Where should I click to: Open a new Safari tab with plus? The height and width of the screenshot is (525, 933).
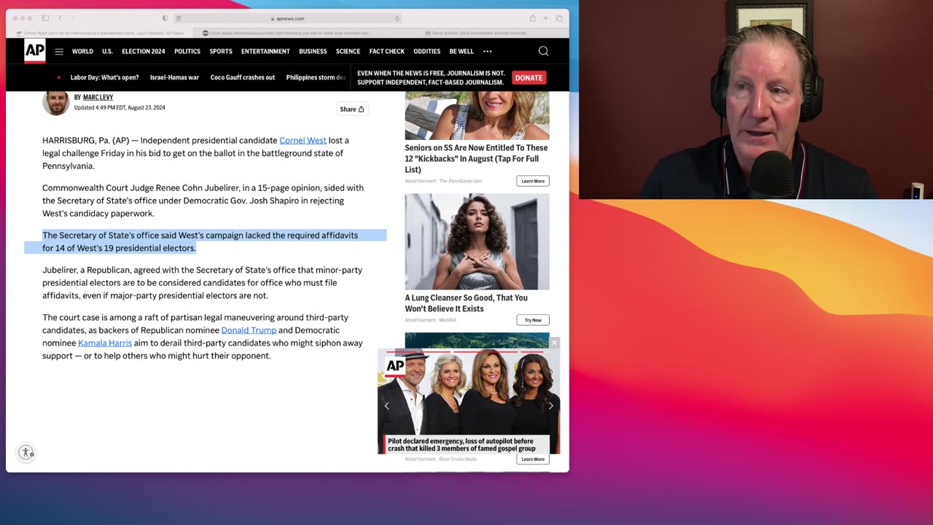pyautogui.click(x=545, y=18)
